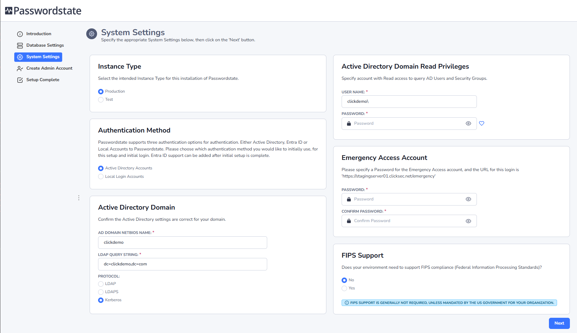Click the PROTOCOL: label
This screenshot has height=333, width=577.
coord(109,277)
